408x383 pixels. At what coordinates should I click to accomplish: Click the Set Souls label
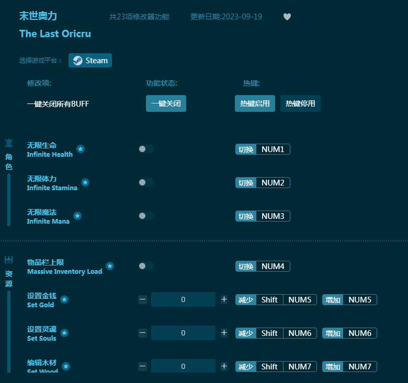click(42, 338)
